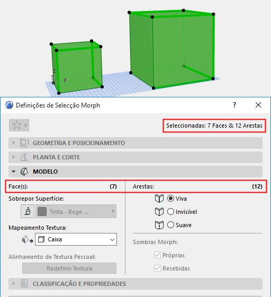The width and height of the screenshot is (271, 297).
Task: Collapse the Modelo panel
Action: [135, 172]
